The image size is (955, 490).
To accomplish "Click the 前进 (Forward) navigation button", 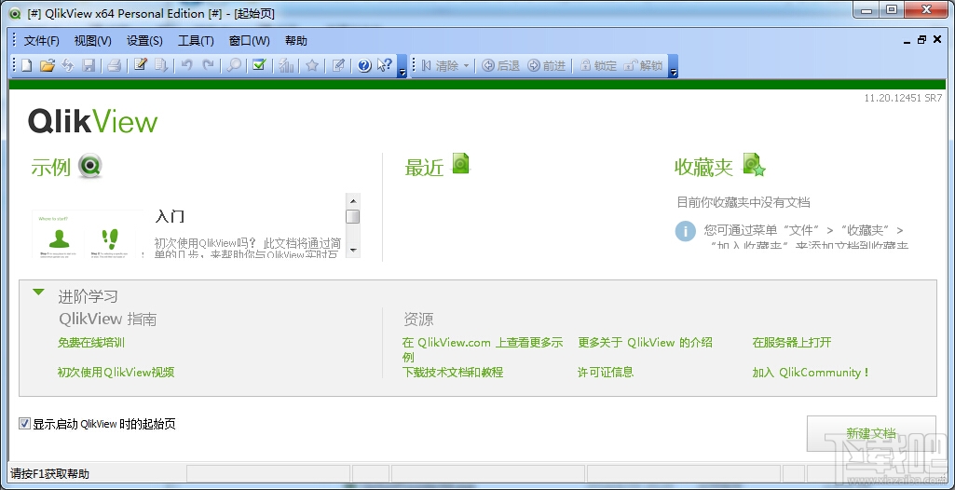I will click(x=546, y=66).
